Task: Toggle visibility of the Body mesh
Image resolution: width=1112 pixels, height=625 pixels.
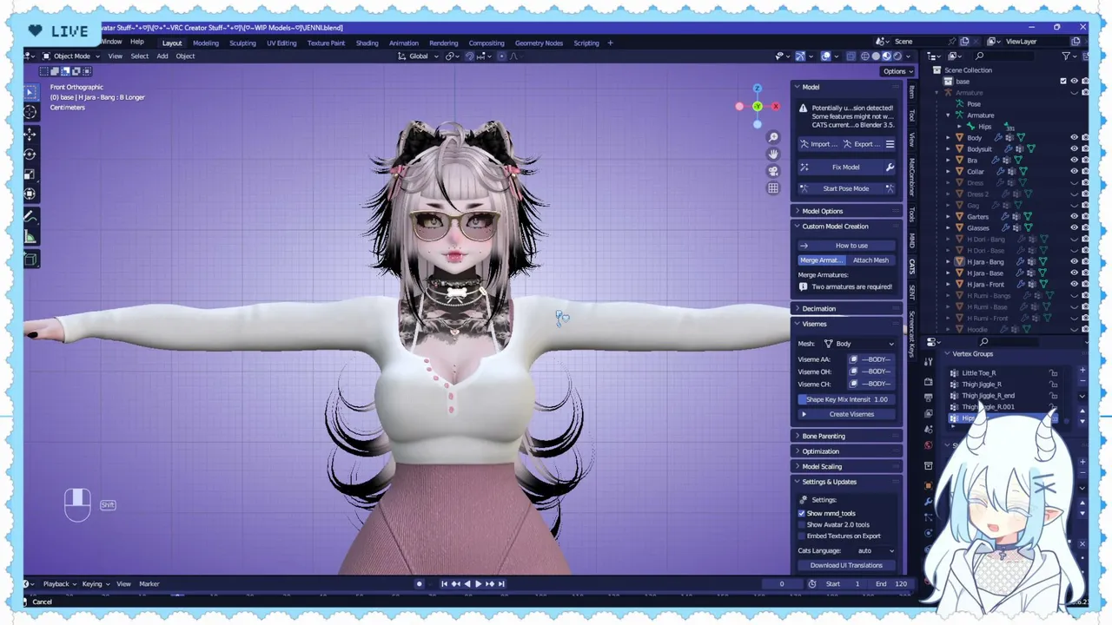Action: [1074, 137]
